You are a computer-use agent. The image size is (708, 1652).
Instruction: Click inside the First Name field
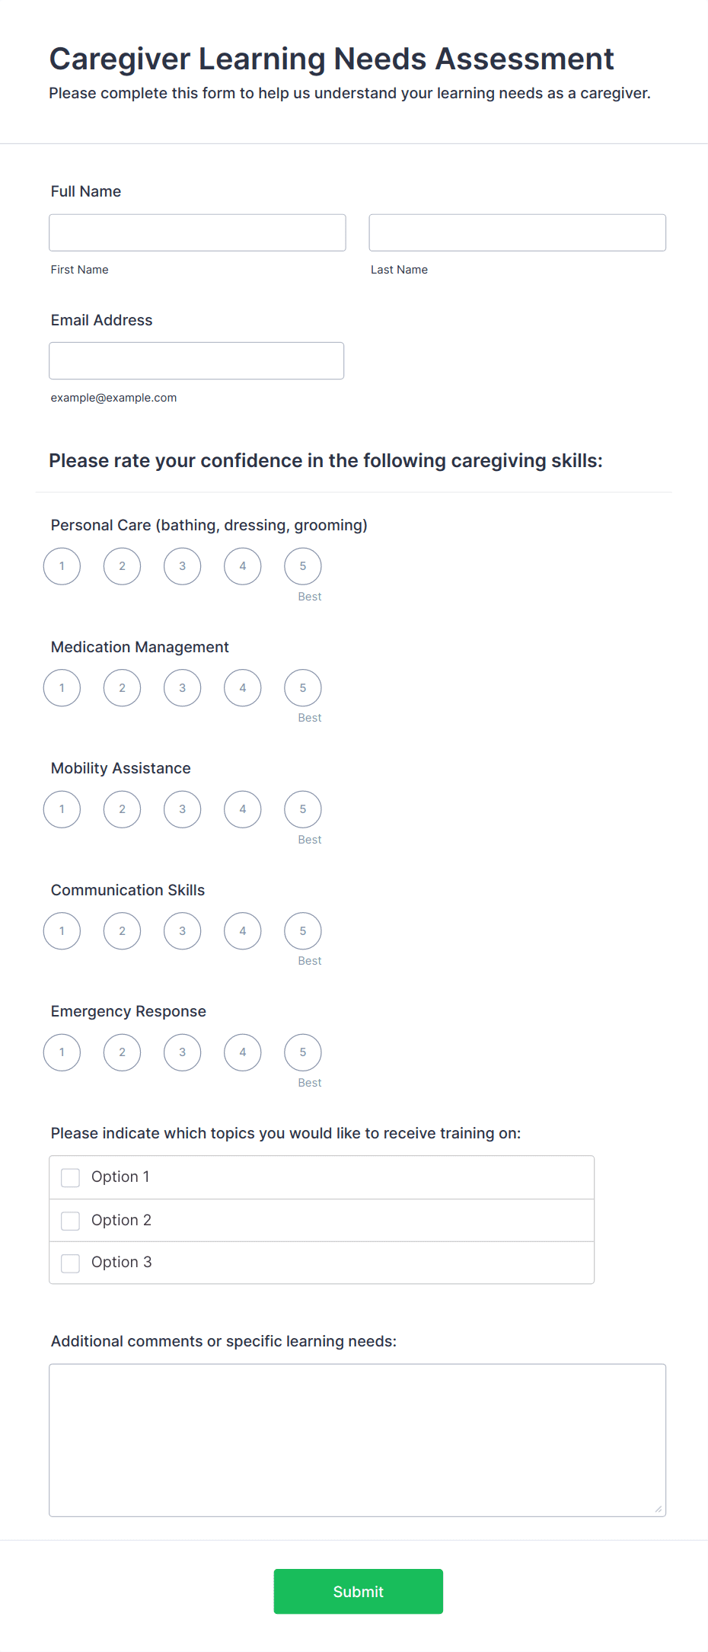coord(196,232)
